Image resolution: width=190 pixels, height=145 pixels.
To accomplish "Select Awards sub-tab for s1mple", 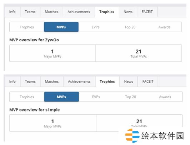I will [x=165, y=97].
